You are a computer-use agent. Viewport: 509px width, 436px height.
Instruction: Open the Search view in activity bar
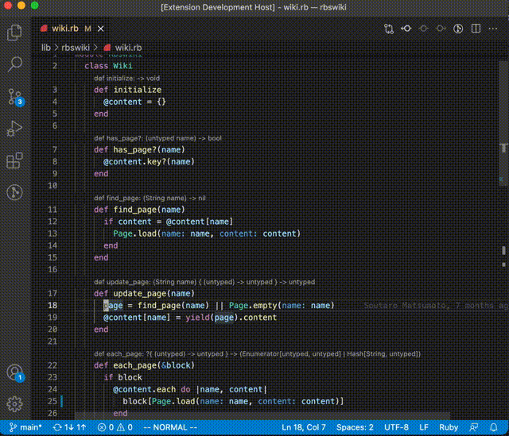14,64
